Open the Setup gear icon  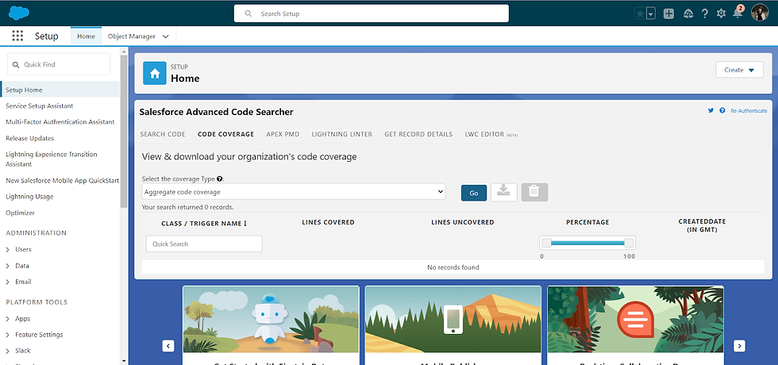pos(721,14)
